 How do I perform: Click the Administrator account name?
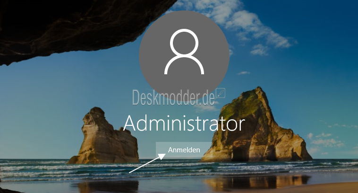point(184,123)
